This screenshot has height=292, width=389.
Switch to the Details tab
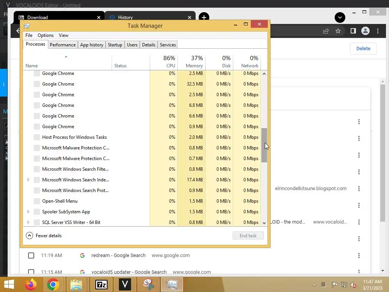click(x=149, y=45)
